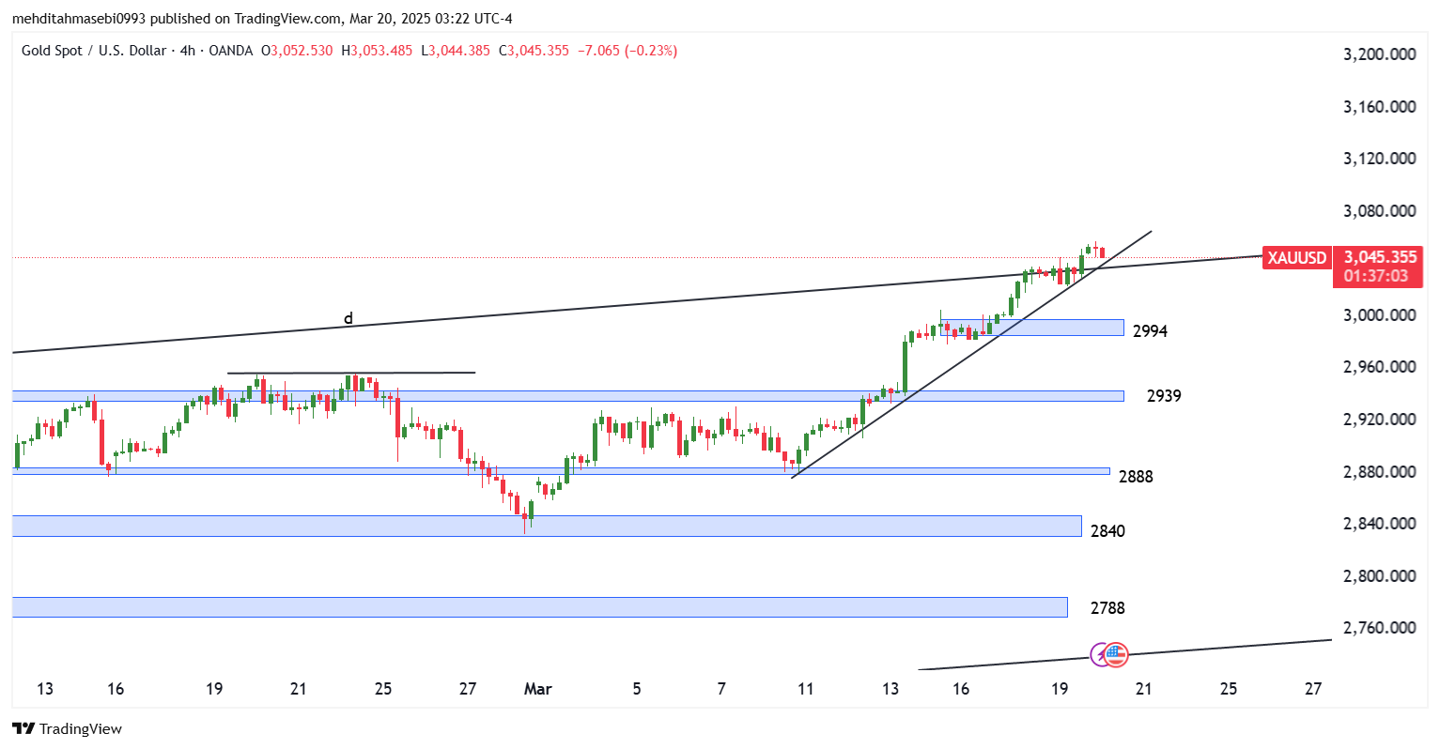Click the US flag economic event icon
1440x749 pixels.
(x=1116, y=655)
